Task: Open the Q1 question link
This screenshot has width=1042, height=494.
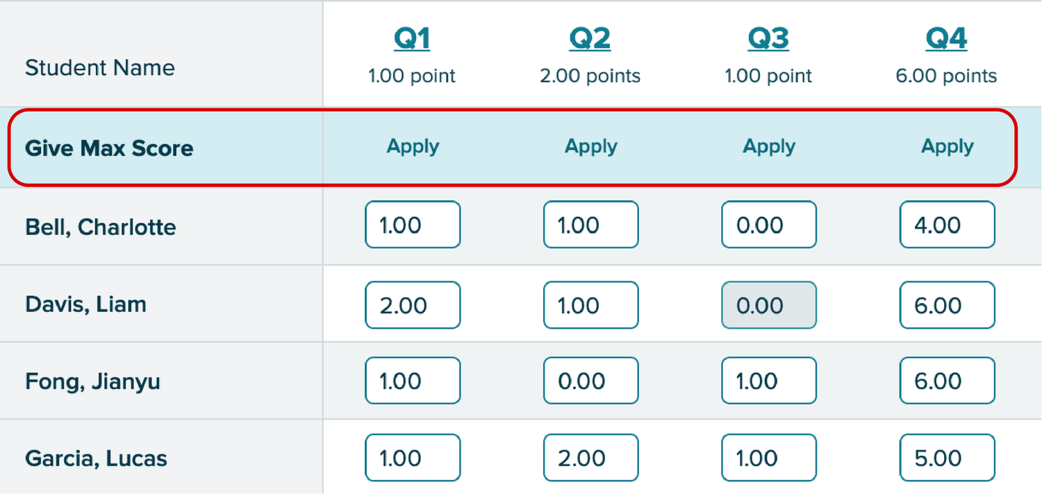Action: [x=412, y=40]
